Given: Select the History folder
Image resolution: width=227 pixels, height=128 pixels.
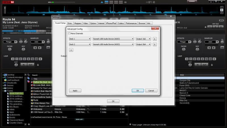Looking at the screenshot, I should (x=10, y=88).
